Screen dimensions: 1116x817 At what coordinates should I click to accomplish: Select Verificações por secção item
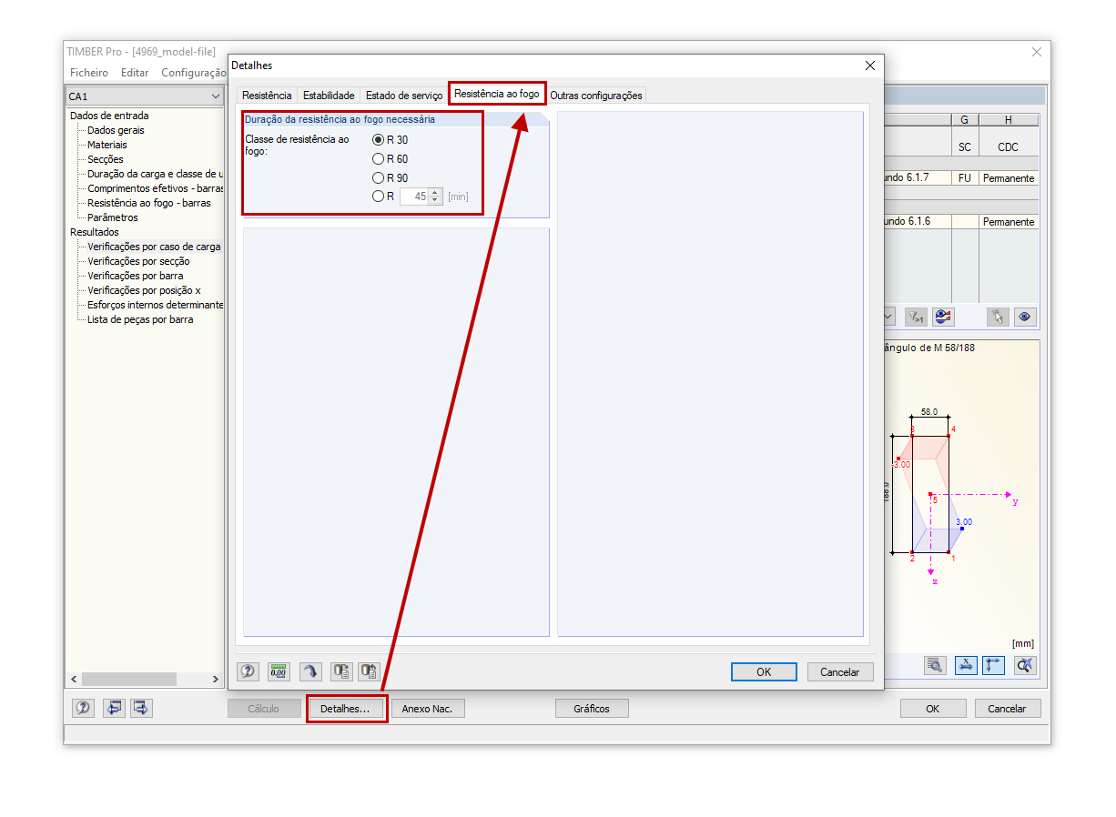coord(138,261)
